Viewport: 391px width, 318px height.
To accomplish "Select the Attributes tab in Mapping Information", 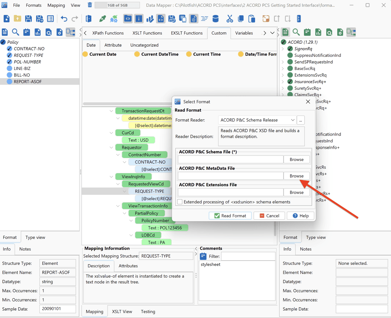I will (128, 266).
